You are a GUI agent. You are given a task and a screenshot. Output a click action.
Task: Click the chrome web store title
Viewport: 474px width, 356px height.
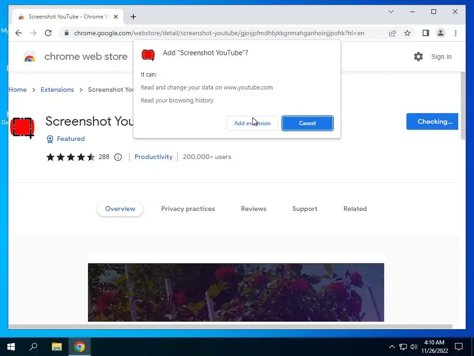click(x=86, y=57)
